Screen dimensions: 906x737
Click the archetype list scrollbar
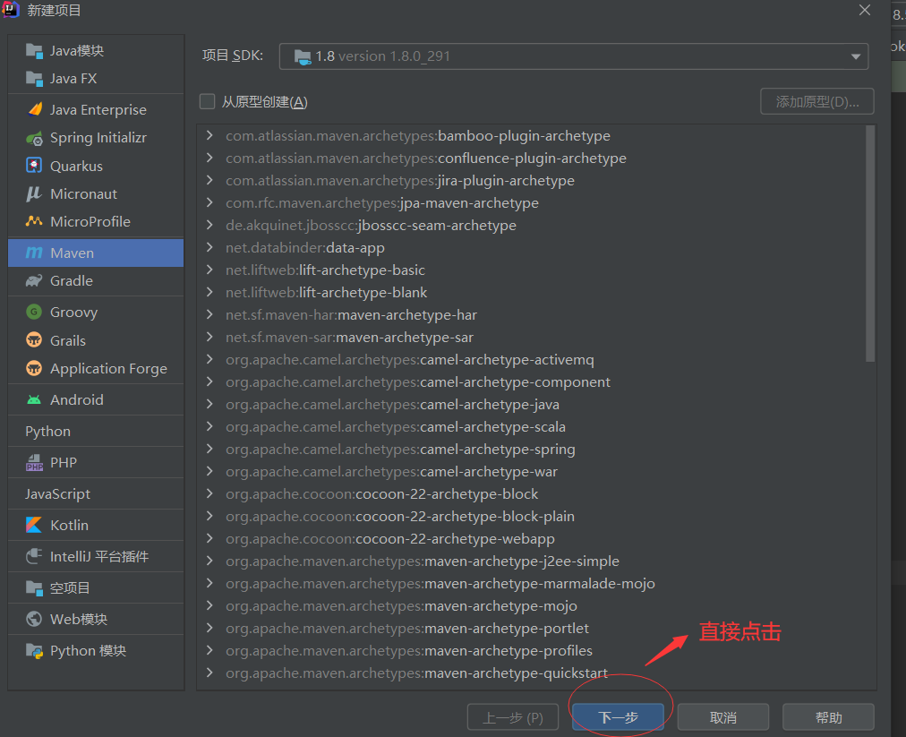click(x=870, y=244)
